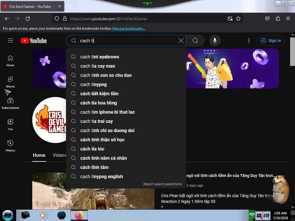Choose suggestion "cach tim iphone bi that lac"

click(x=126, y=112)
